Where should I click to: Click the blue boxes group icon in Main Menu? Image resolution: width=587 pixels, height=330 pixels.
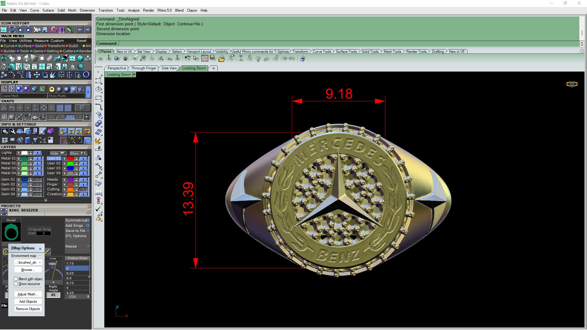[4, 75]
